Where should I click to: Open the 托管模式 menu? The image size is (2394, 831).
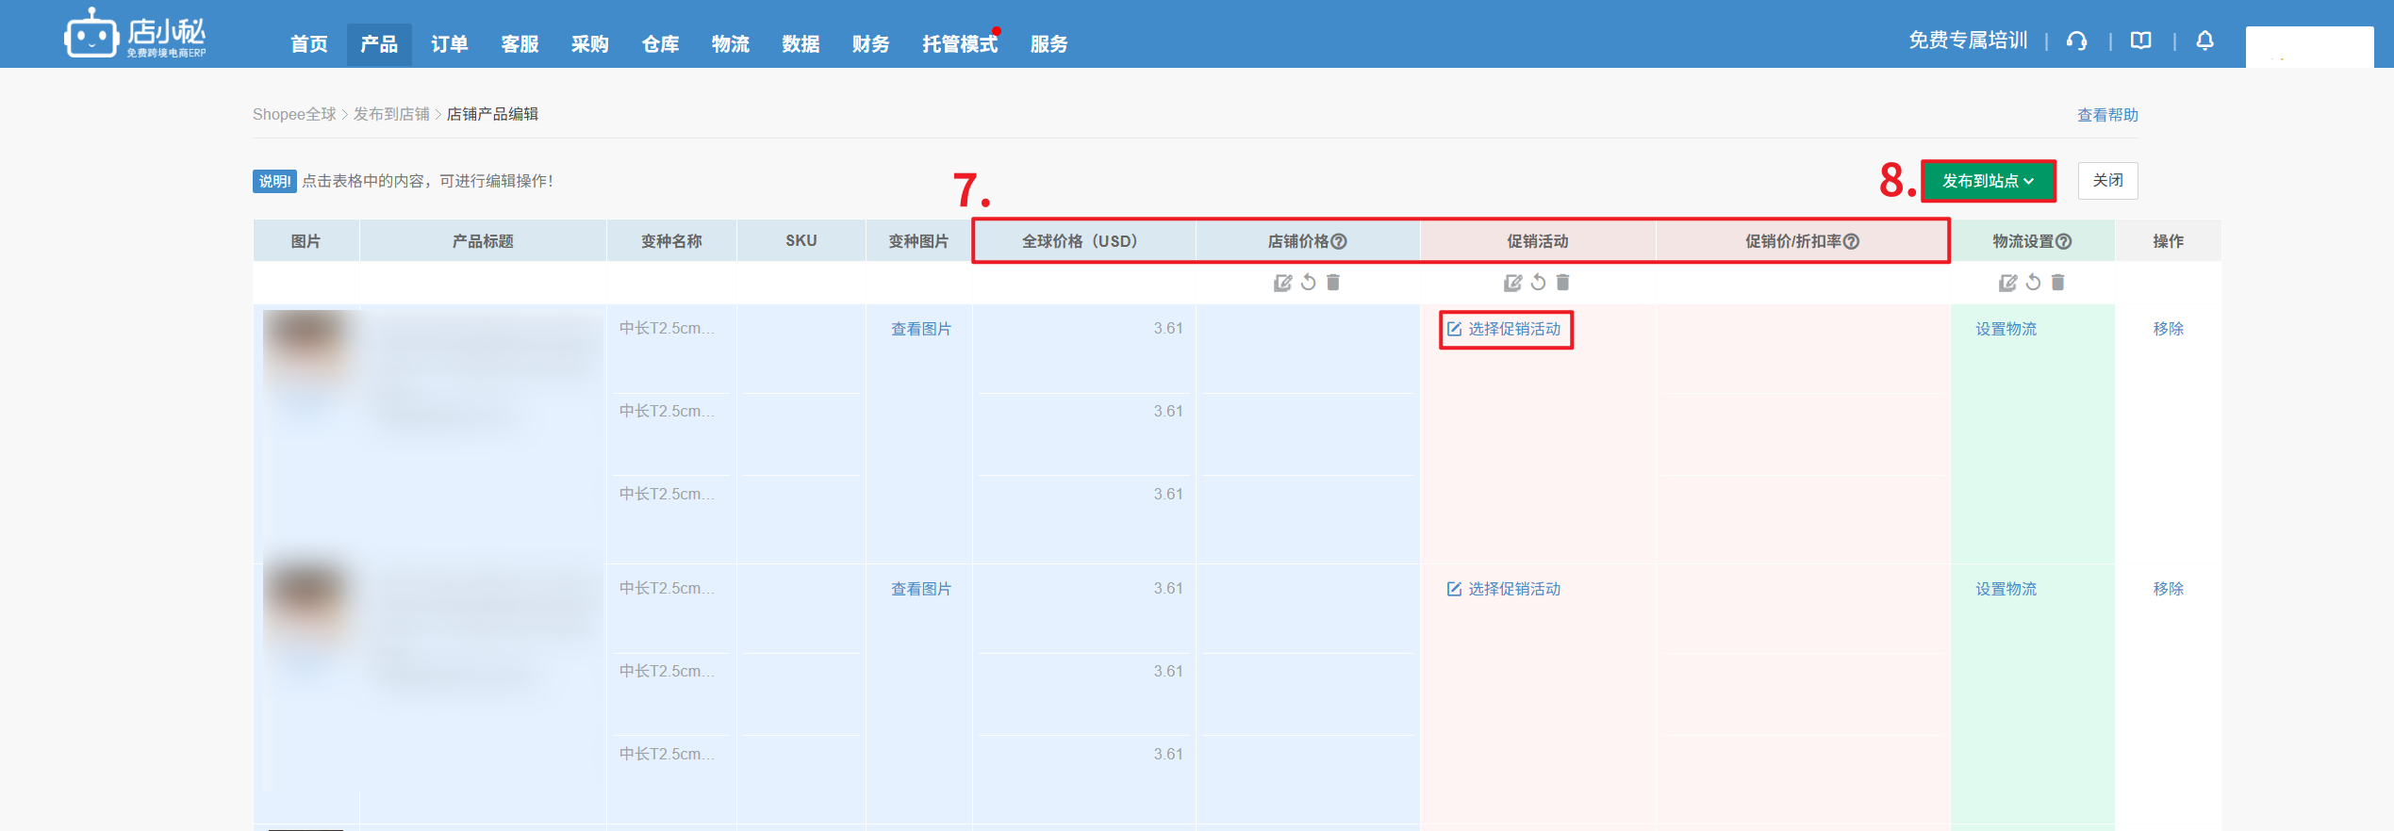(960, 44)
